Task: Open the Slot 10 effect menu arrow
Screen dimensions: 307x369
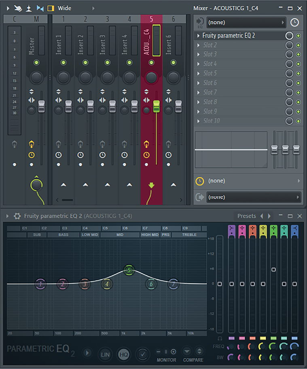Action: tap(198, 121)
